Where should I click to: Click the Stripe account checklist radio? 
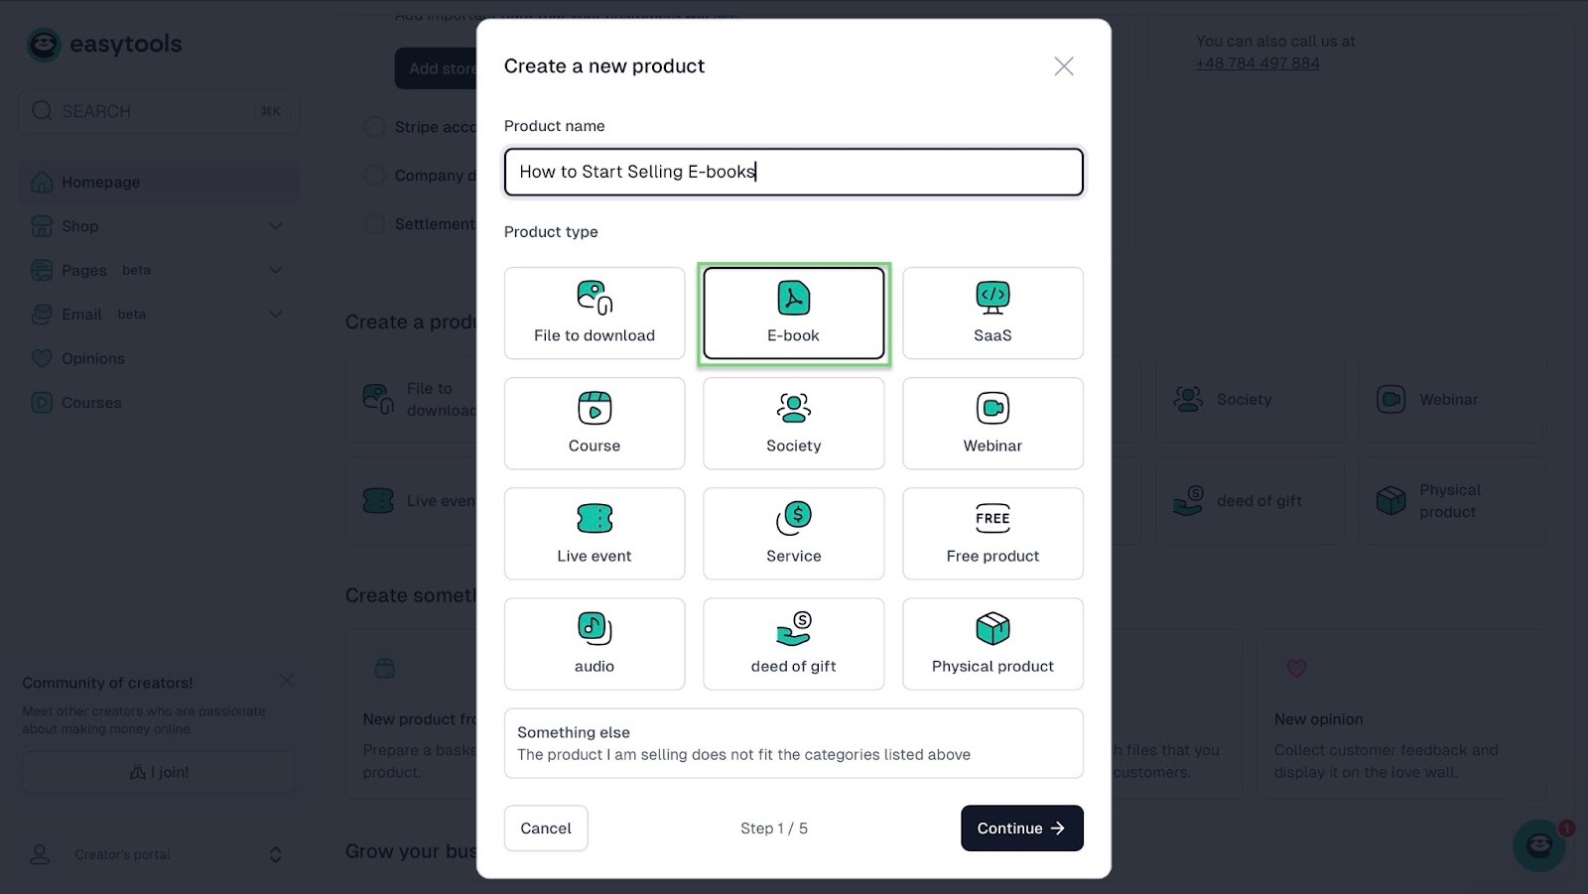374,127
